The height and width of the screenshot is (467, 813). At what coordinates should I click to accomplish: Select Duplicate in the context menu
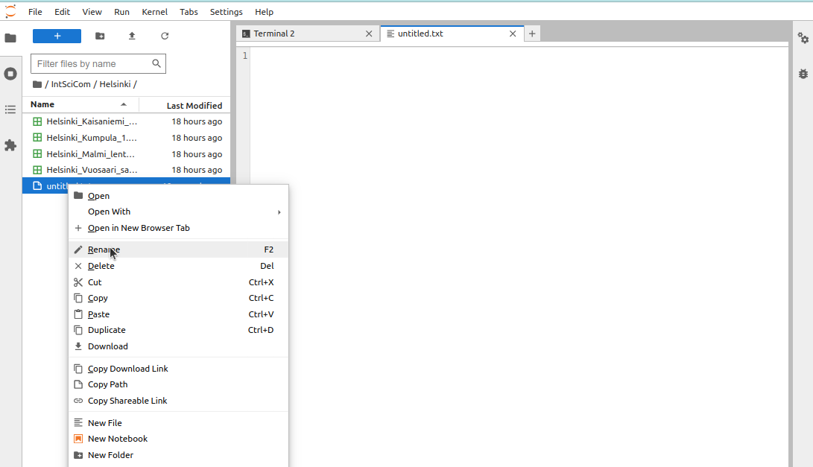pos(178,330)
